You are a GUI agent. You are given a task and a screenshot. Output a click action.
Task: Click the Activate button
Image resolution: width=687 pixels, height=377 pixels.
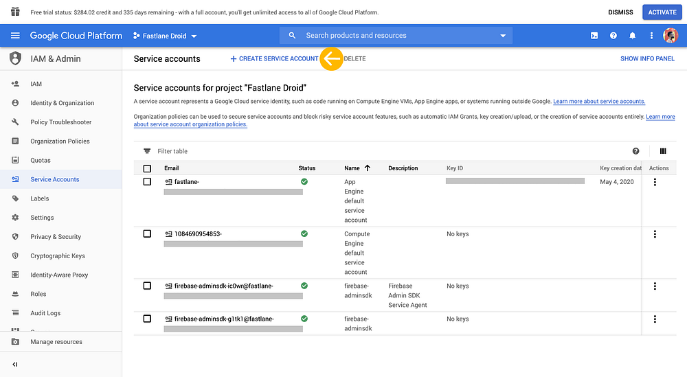662,12
